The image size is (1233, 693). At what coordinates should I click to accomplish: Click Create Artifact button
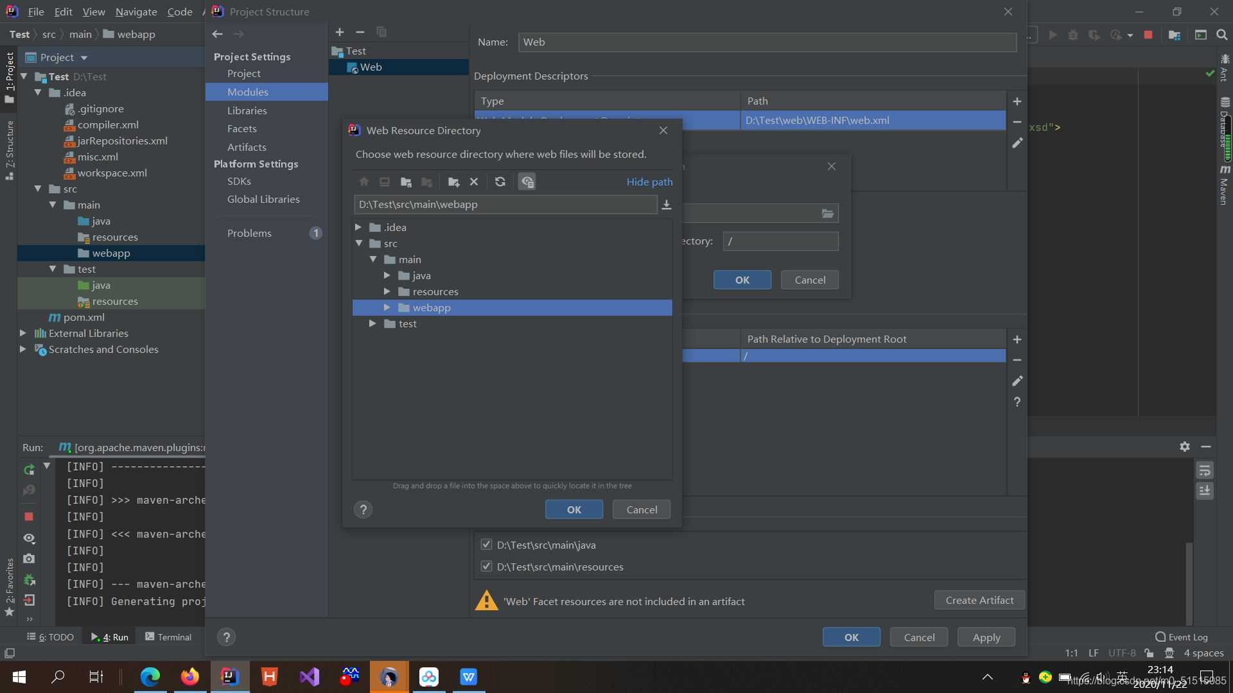pos(979,601)
